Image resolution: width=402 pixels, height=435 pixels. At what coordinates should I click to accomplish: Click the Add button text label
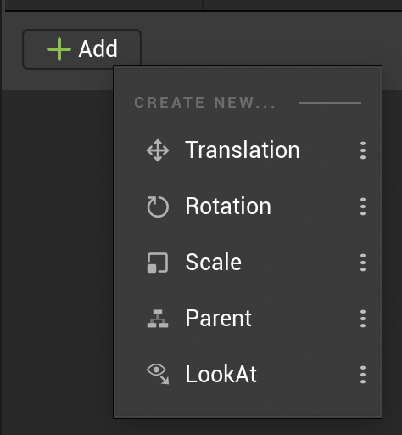[x=98, y=49]
